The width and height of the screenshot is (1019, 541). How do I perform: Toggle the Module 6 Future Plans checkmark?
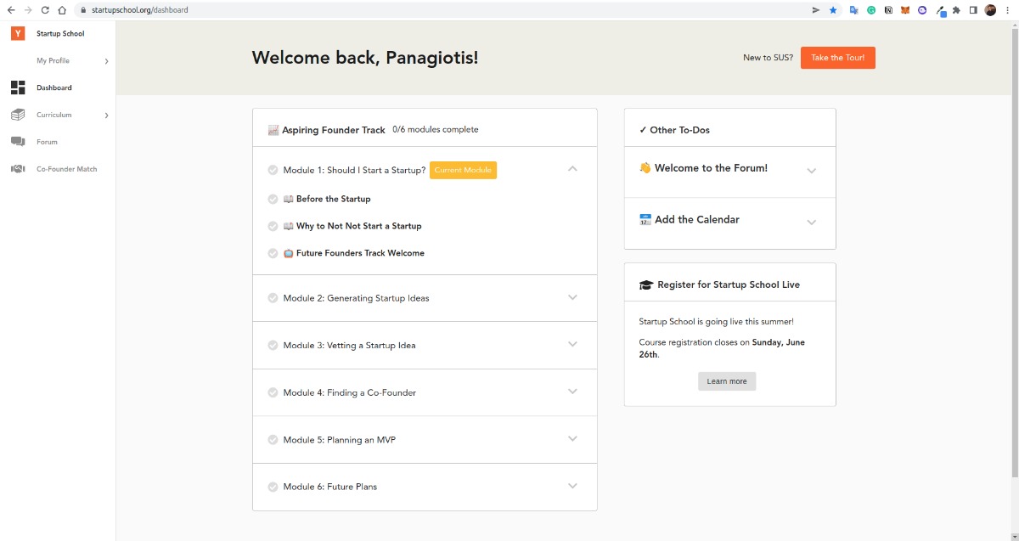click(273, 487)
